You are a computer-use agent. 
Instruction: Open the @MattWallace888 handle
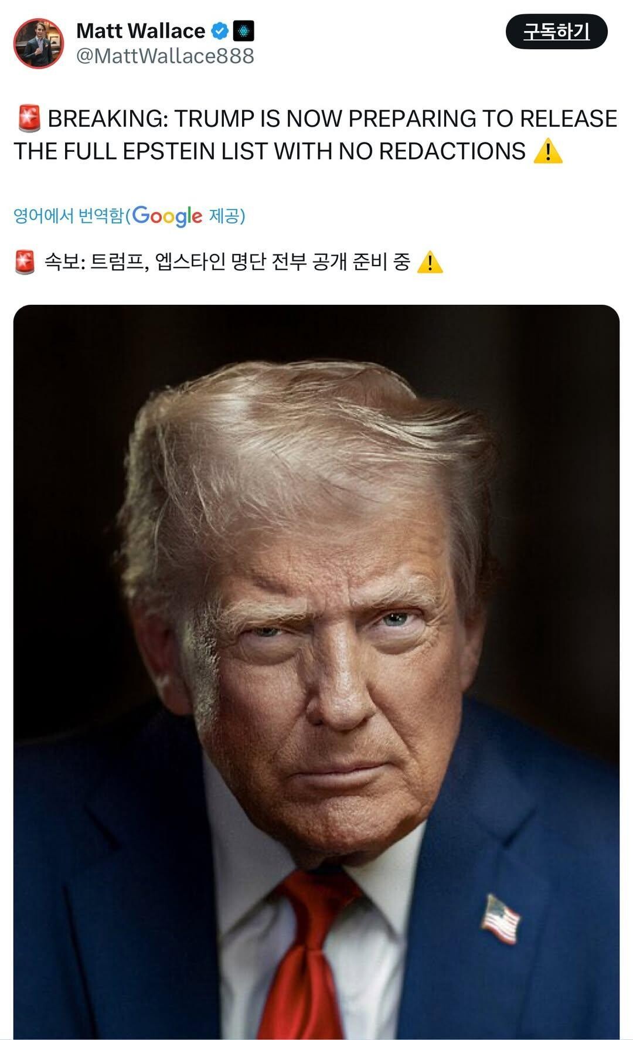pyautogui.click(x=165, y=56)
